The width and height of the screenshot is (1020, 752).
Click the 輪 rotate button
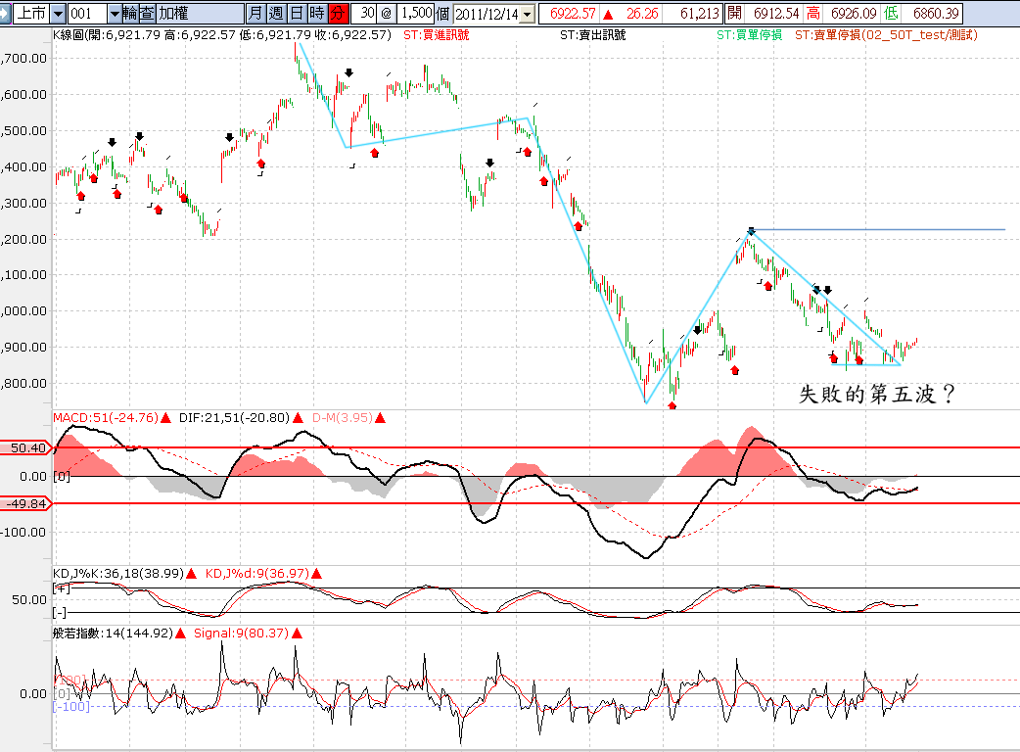click(x=130, y=13)
